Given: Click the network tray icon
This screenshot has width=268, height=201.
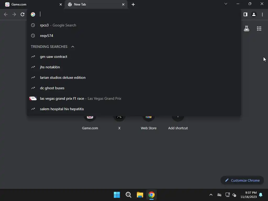Looking at the screenshot, I should pos(227,195).
